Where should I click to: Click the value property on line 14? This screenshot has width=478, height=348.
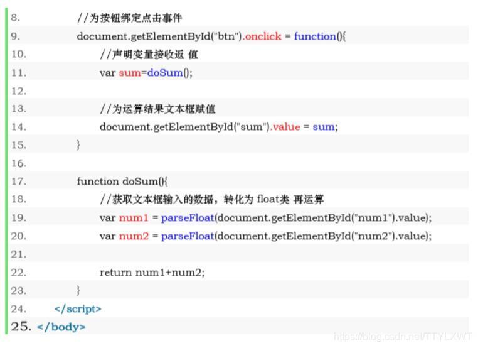[x=286, y=127]
